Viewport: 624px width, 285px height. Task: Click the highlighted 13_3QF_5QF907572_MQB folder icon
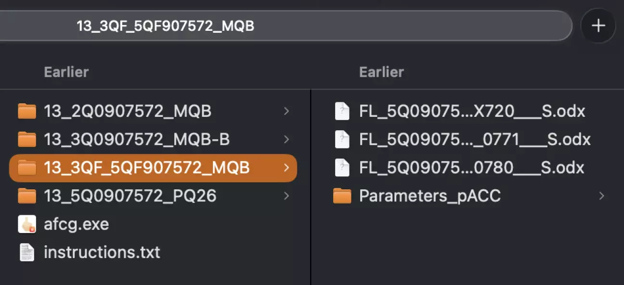pyautogui.click(x=27, y=168)
